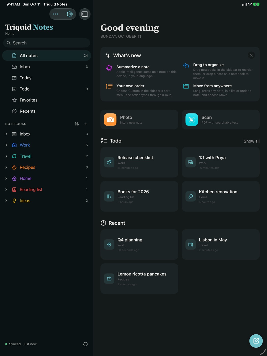Dismiss the What's new card
Viewport: 267px width, 356px height.
pyautogui.click(x=251, y=55)
